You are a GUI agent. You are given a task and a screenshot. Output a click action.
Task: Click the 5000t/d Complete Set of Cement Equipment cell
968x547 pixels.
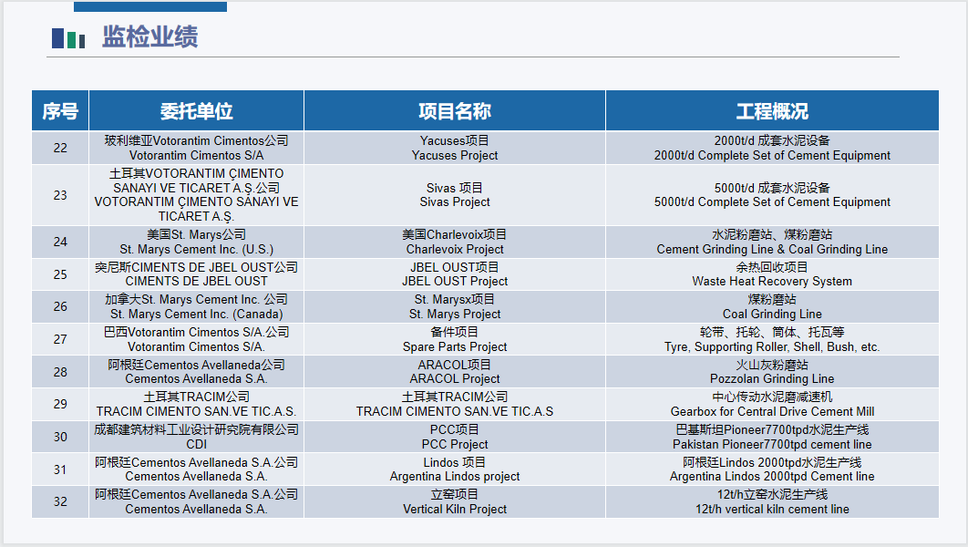[x=772, y=195]
